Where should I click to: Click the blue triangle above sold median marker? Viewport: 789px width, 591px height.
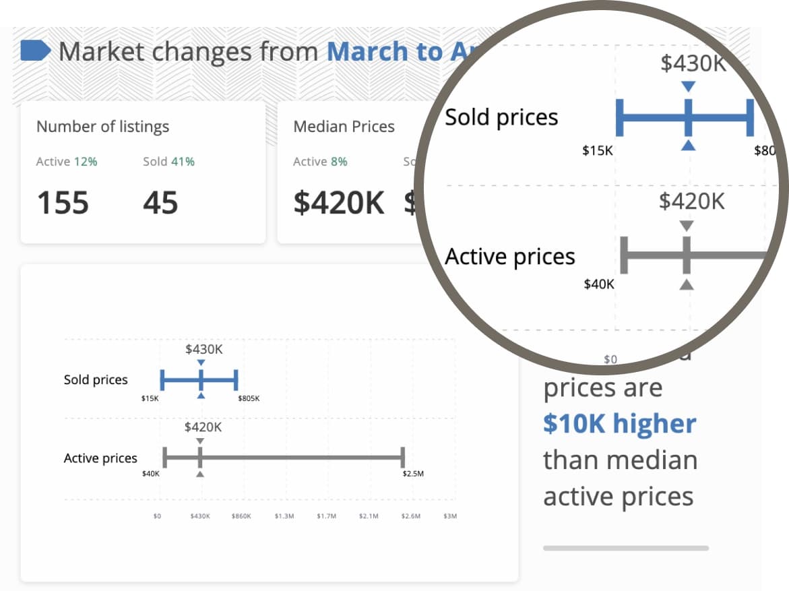(201, 363)
